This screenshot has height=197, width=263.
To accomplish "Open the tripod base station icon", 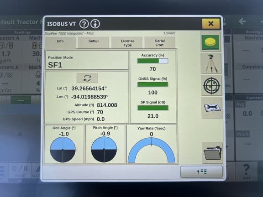I will click(x=211, y=63).
